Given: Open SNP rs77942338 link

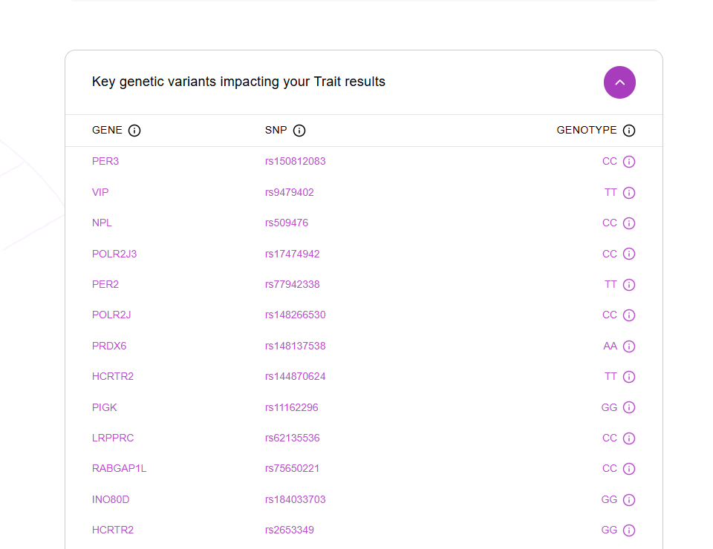Looking at the screenshot, I should click(x=292, y=284).
